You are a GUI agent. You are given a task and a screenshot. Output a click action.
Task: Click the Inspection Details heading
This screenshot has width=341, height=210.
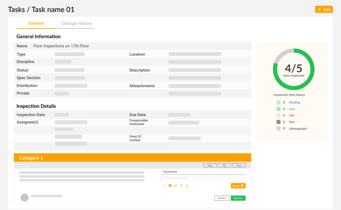(36, 106)
